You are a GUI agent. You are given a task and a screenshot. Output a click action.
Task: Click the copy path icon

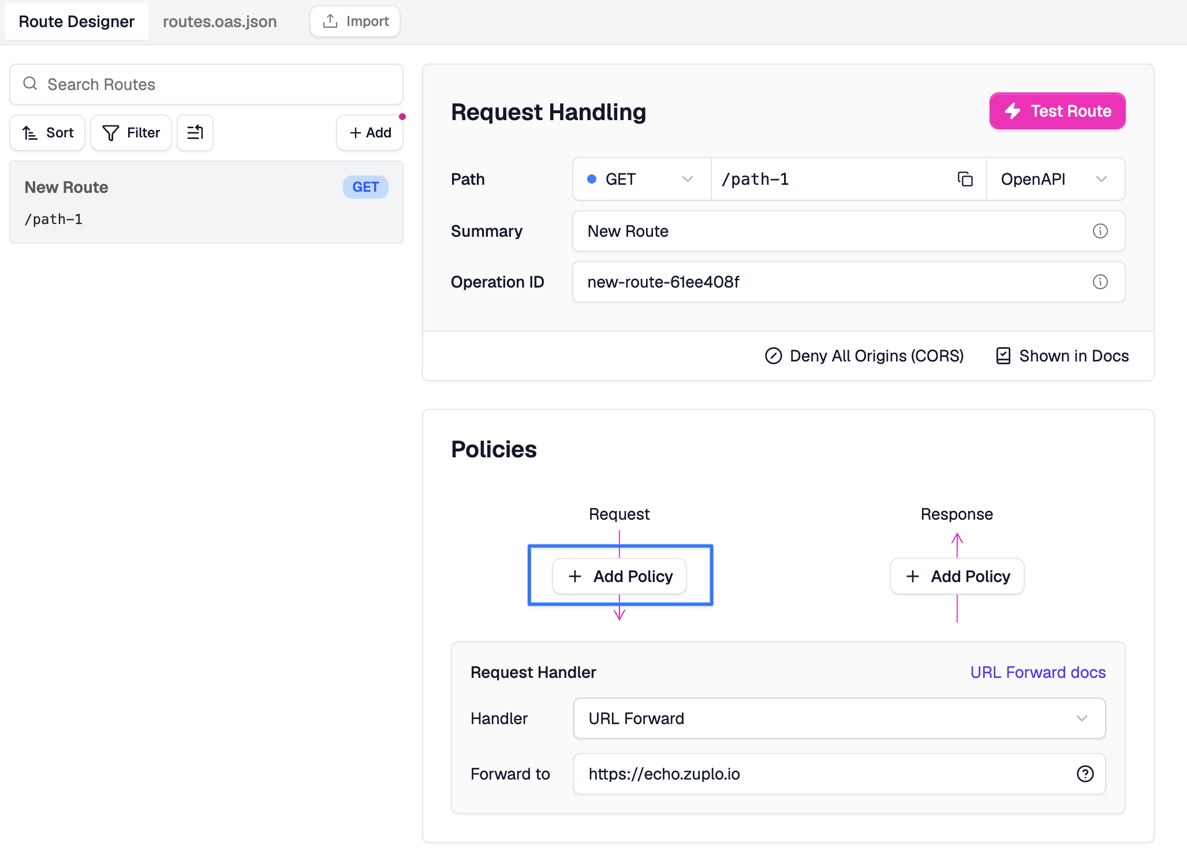tap(965, 179)
